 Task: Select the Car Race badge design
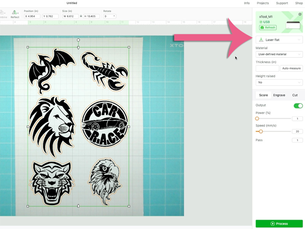[x=104, y=124]
